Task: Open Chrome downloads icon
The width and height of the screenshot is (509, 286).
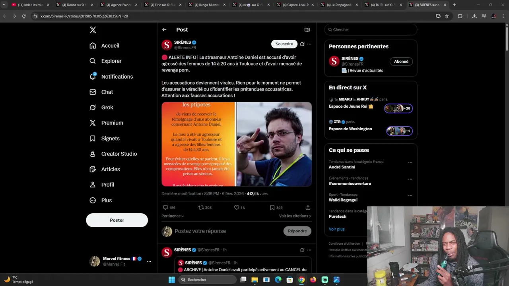Action: pos(474,16)
